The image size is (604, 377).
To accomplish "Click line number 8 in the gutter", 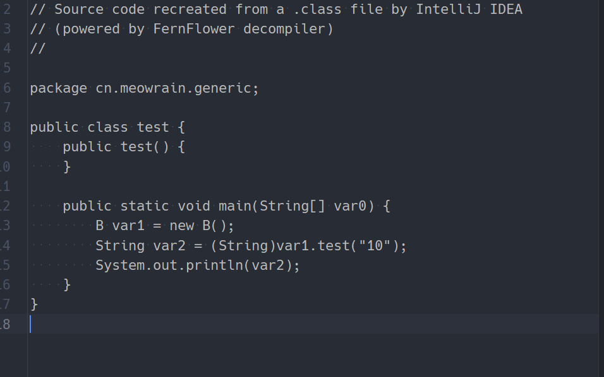I will click(x=7, y=127).
